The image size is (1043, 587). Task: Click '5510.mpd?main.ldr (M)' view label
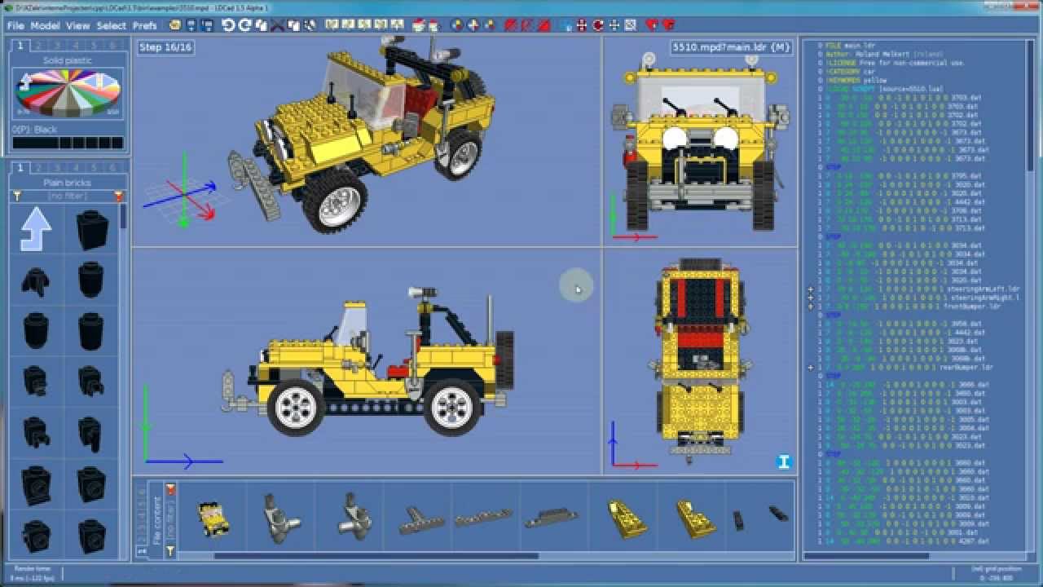click(731, 47)
